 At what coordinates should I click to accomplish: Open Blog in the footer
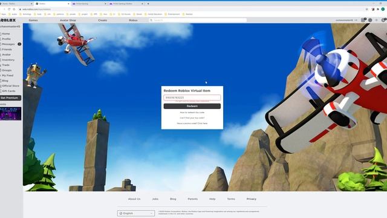click(173, 199)
